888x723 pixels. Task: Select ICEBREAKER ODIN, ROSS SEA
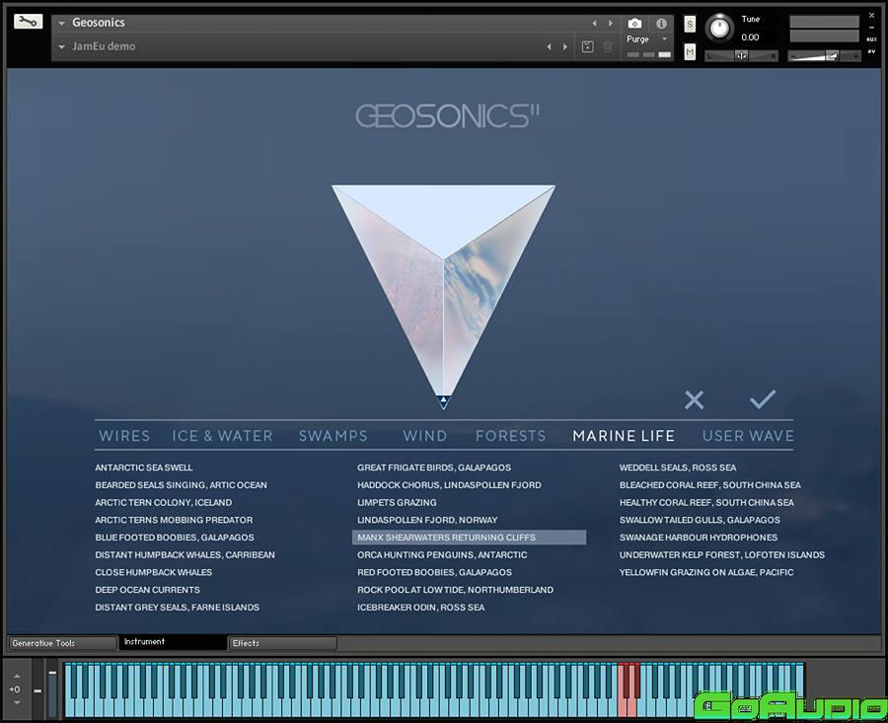(x=420, y=608)
